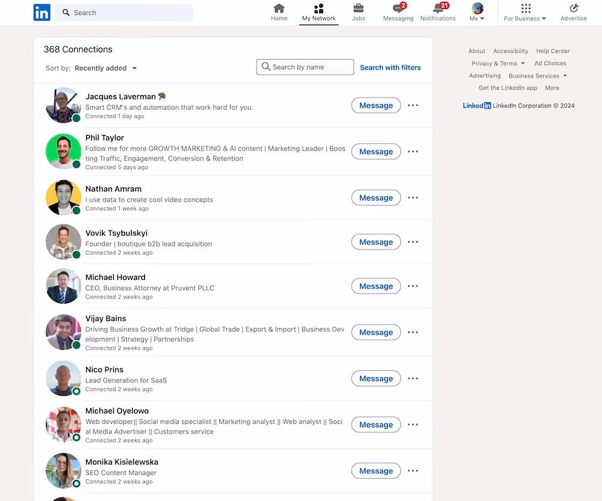Image resolution: width=602 pixels, height=501 pixels.
Task: Open Nathan Amram's profile photo
Action: (63, 198)
